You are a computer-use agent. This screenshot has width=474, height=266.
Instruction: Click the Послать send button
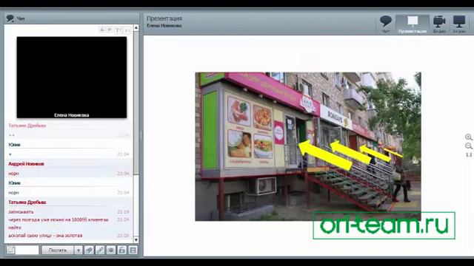pos(58,250)
